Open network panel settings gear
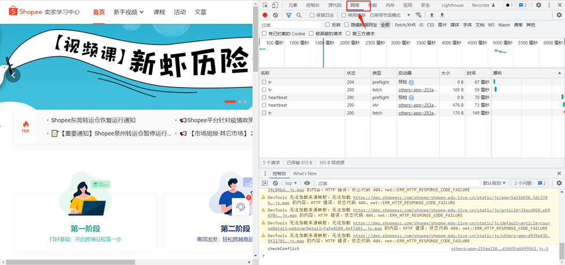Image resolution: width=565 pixels, height=265 pixels. pyautogui.click(x=559, y=15)
